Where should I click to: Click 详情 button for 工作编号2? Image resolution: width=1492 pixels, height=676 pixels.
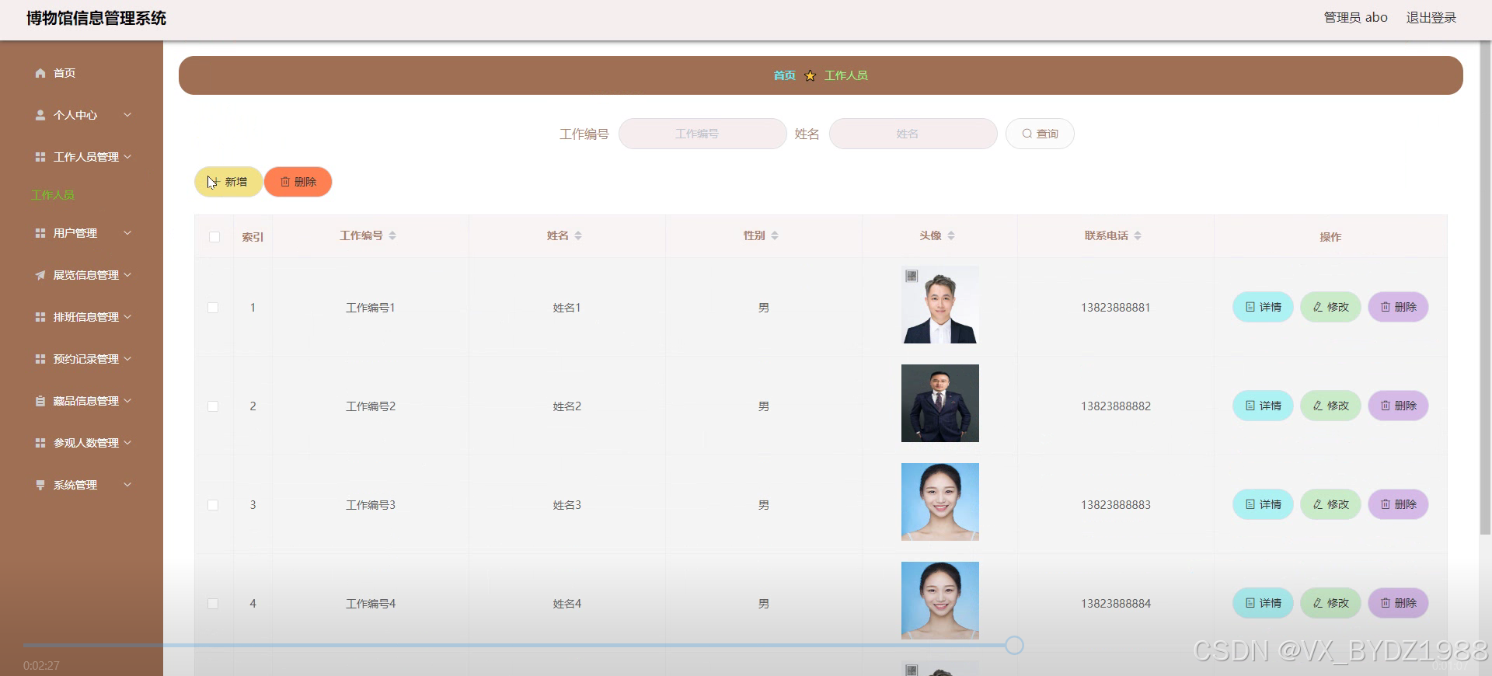1263,406
